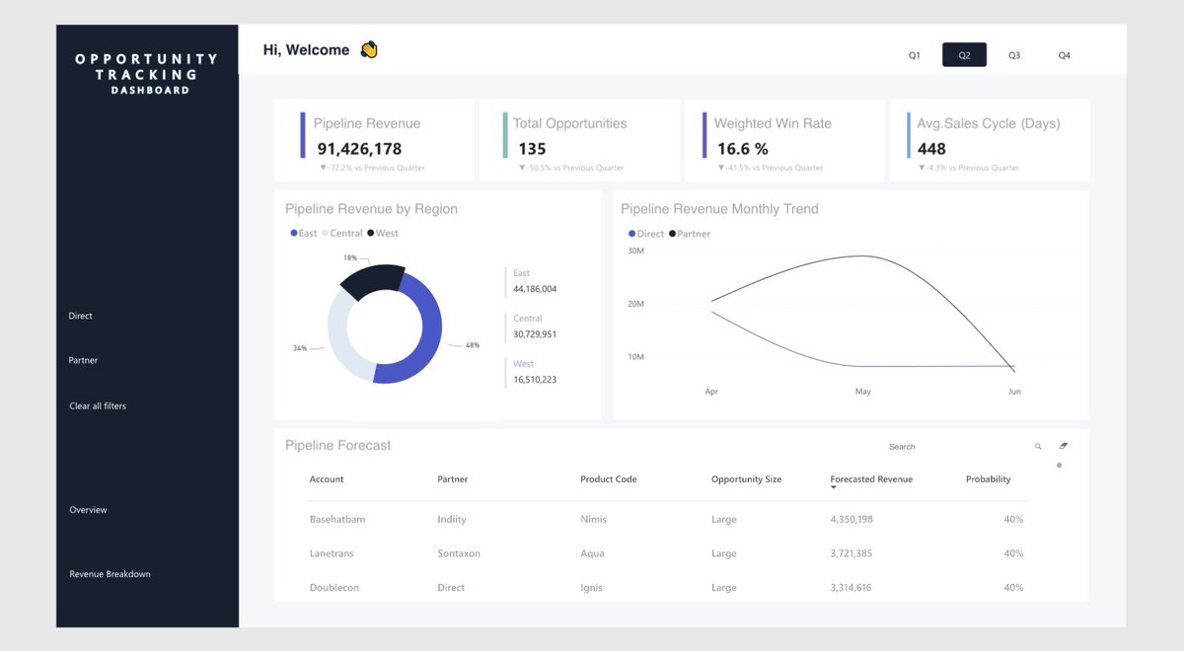Select the Q3 quarter filter
This screenshot has height=651, width=1184.
point(1014,55)
